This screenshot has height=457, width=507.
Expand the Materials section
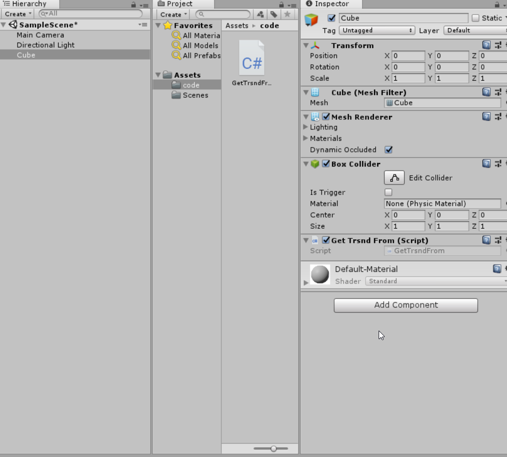[x=305, y=138]
